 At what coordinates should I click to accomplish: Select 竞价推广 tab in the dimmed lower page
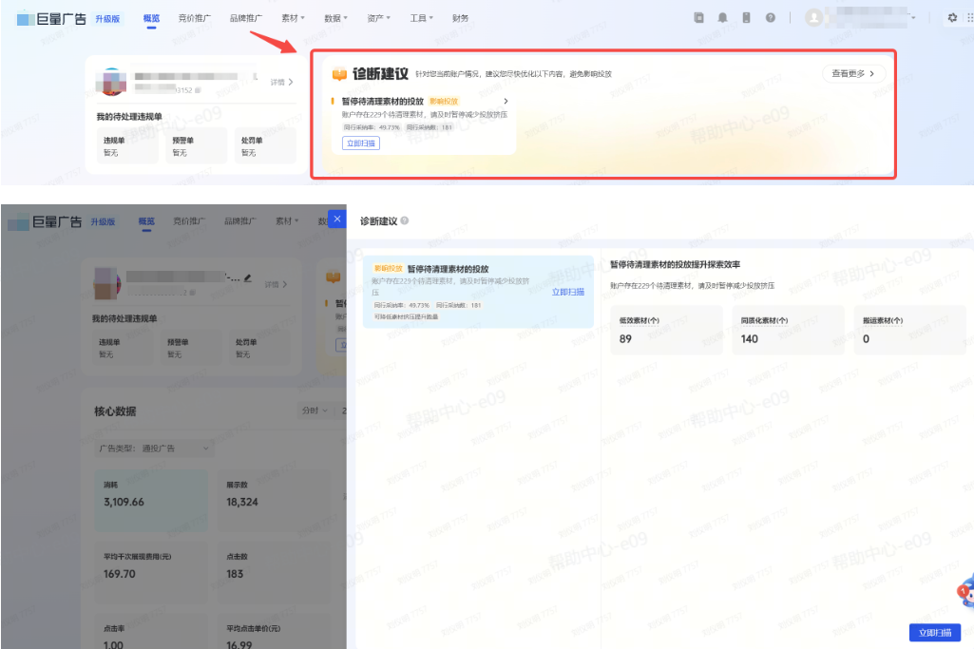click(189, 221)
